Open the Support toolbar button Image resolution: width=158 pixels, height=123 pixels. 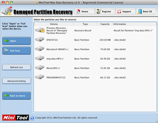coord(126,12)
